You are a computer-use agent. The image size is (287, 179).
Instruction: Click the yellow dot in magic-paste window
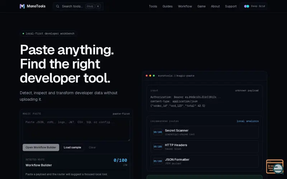coord(150,76)
